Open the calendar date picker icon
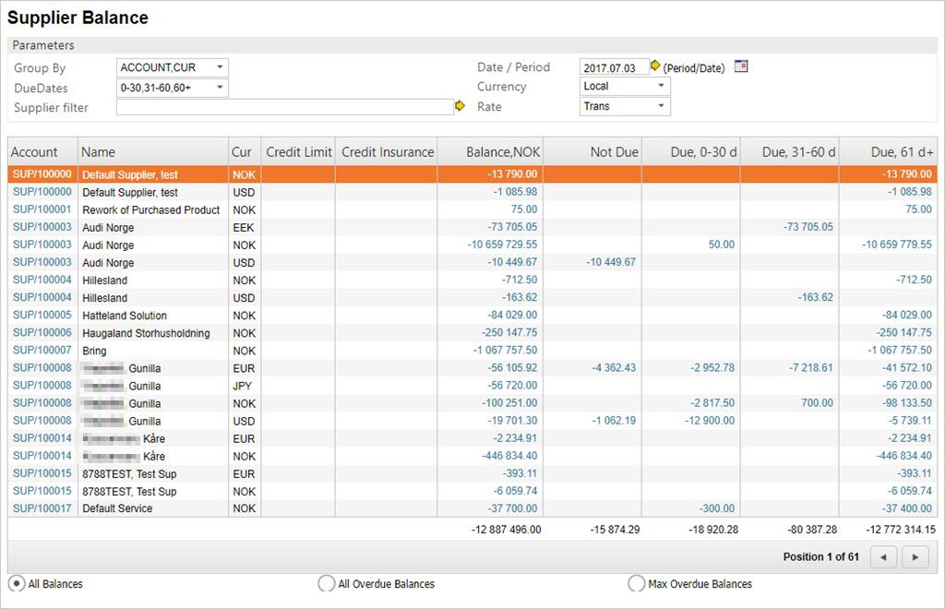Screen dimensions: 945x609 point(740,66)
